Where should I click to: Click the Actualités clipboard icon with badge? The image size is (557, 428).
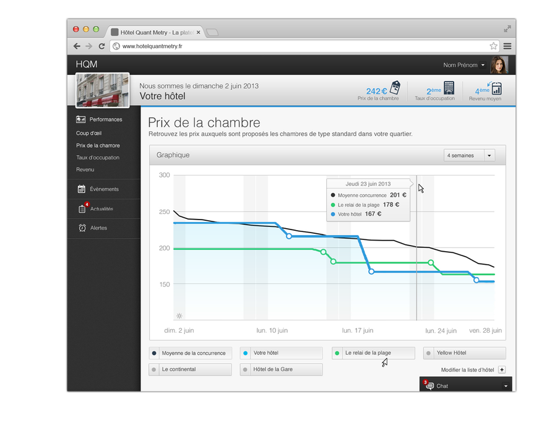82,209
